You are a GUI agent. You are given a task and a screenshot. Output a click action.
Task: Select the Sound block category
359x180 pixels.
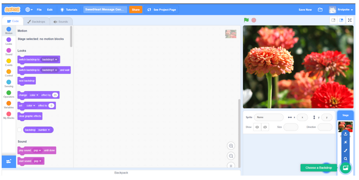tap(9, 52)
